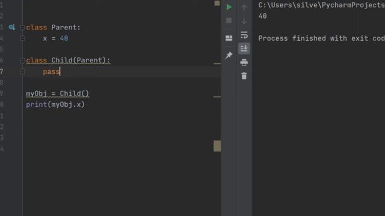Click the overridden-class gutter icon beside Parent
The width and height of the screenshot is (385, 216).
[12, 27]
